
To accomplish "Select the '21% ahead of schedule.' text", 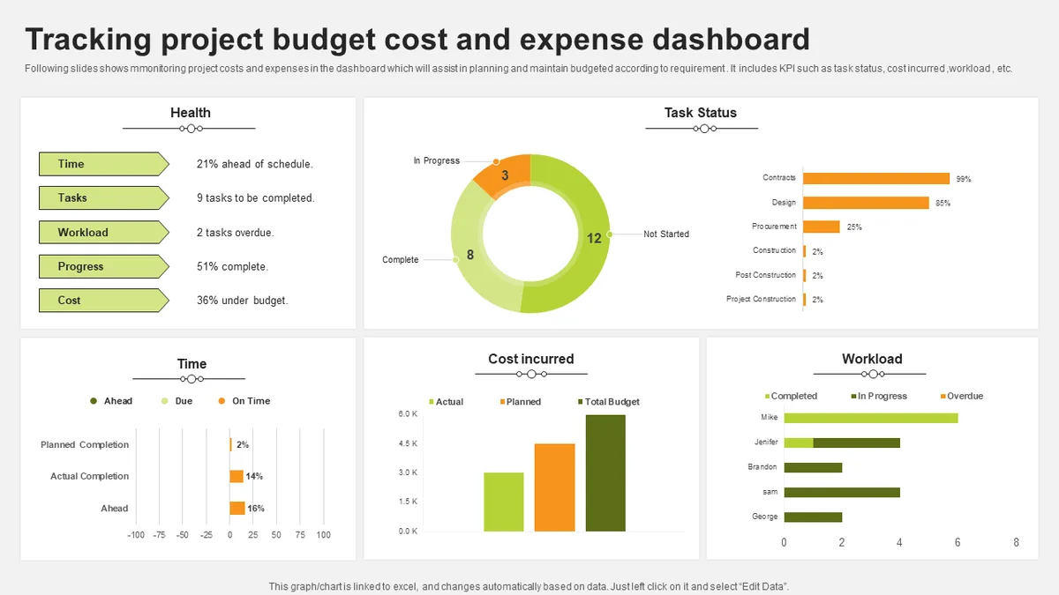I will [x=255, y=164].
